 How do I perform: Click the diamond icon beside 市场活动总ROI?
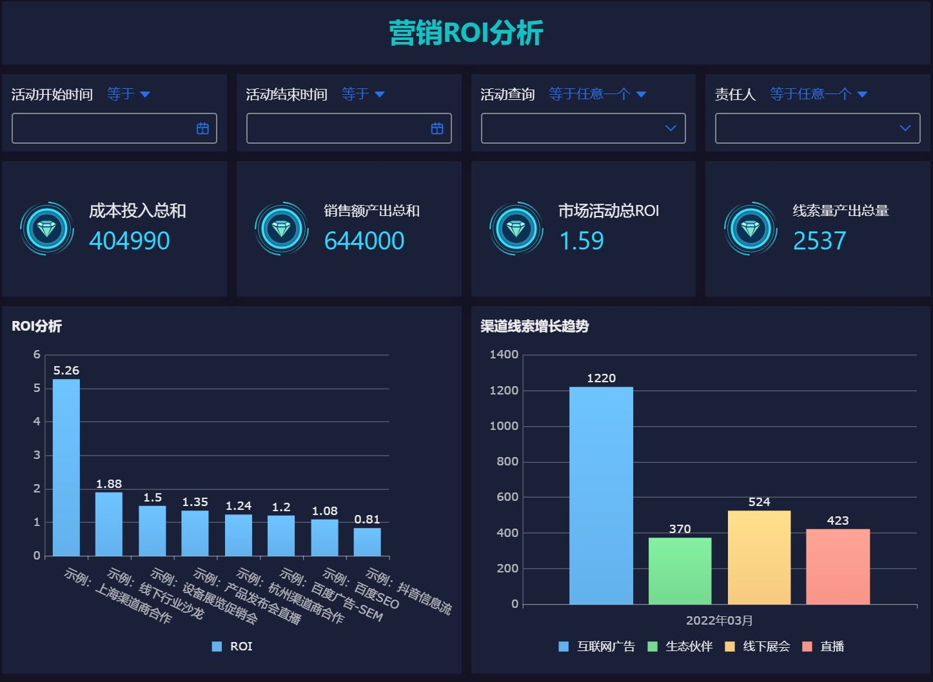click(516, 228)
